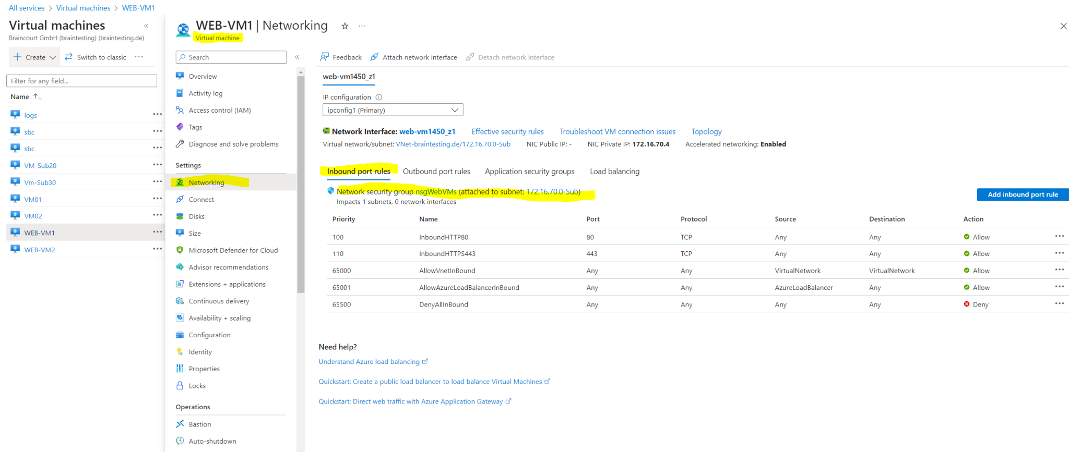Viewport: 1069px width, 452px height.
Task: Click the Feedback icon in the toolbar
Action: point(325,57)
